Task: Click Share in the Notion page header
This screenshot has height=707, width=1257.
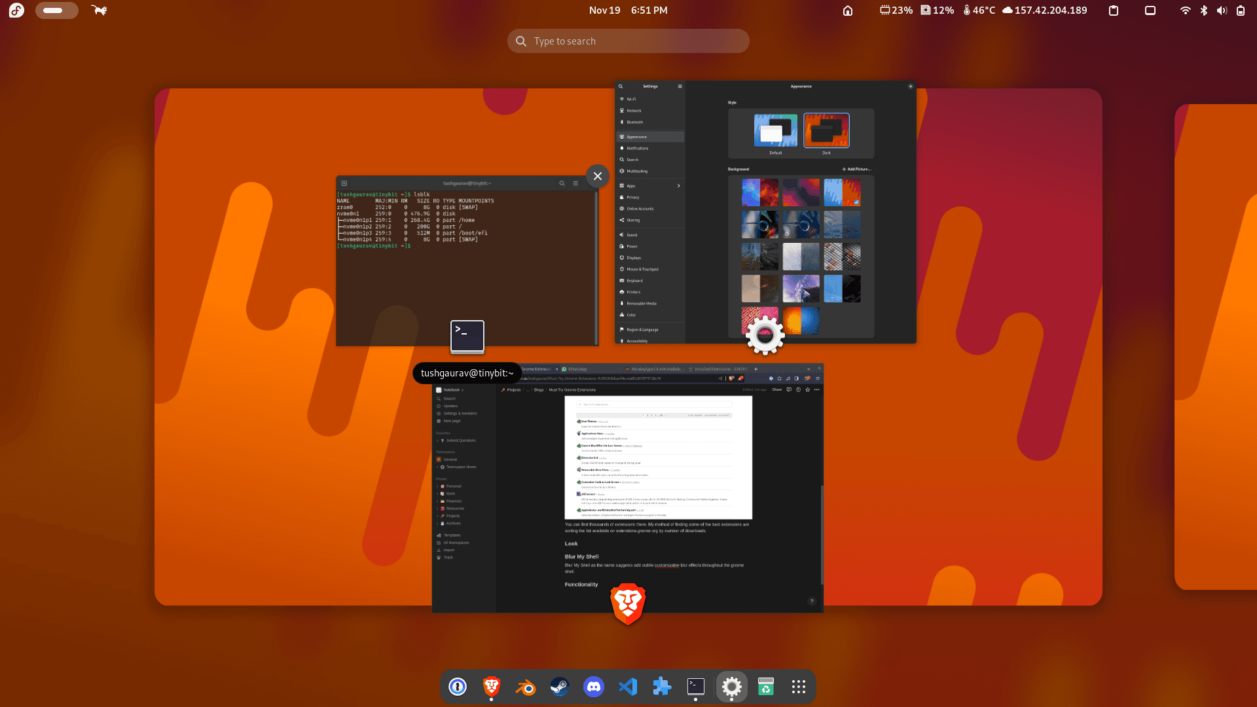Action: point(776,390)
